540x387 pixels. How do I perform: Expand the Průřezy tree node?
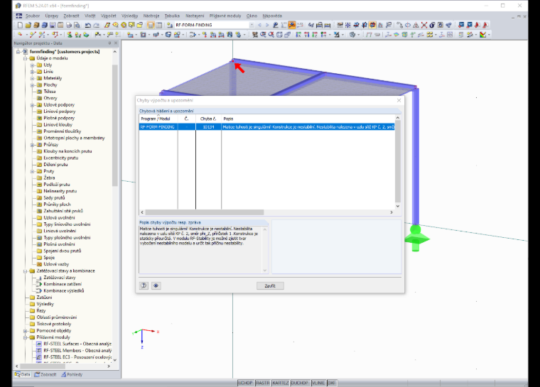tap(32, 145)
